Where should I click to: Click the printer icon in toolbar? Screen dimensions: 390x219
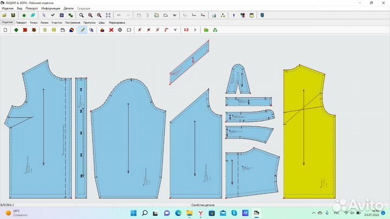click(x=213, y=15)
